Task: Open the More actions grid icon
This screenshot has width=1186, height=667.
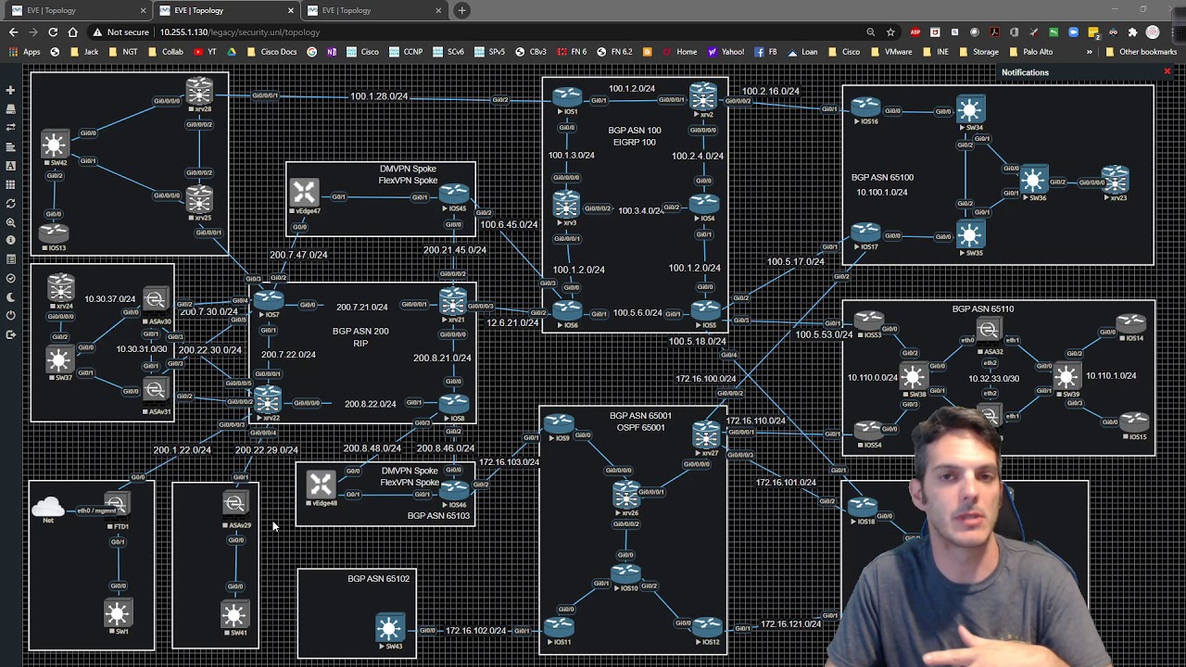Action: [x=10, y=184]
